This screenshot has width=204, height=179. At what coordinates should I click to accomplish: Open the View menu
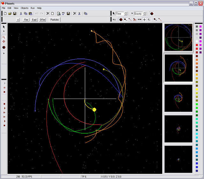16,8
